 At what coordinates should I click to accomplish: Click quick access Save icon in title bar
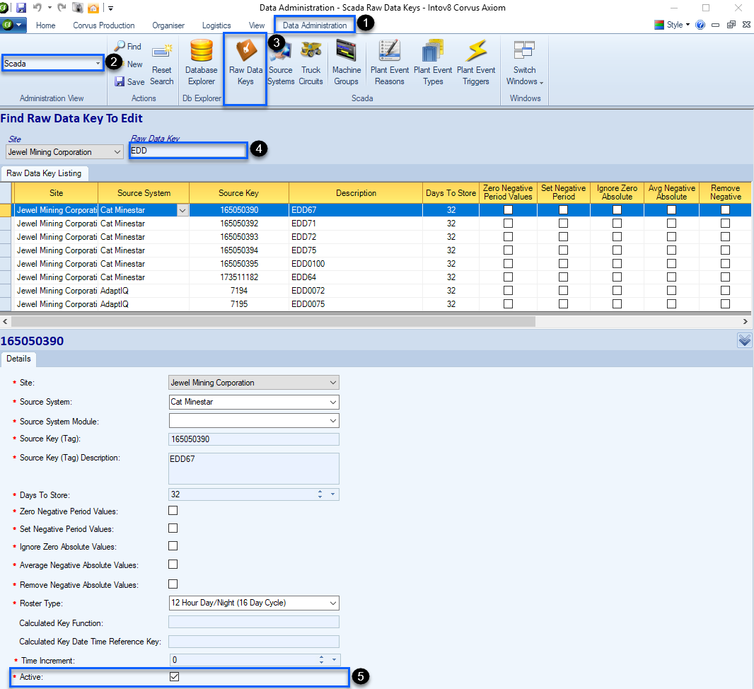point(21,8)
